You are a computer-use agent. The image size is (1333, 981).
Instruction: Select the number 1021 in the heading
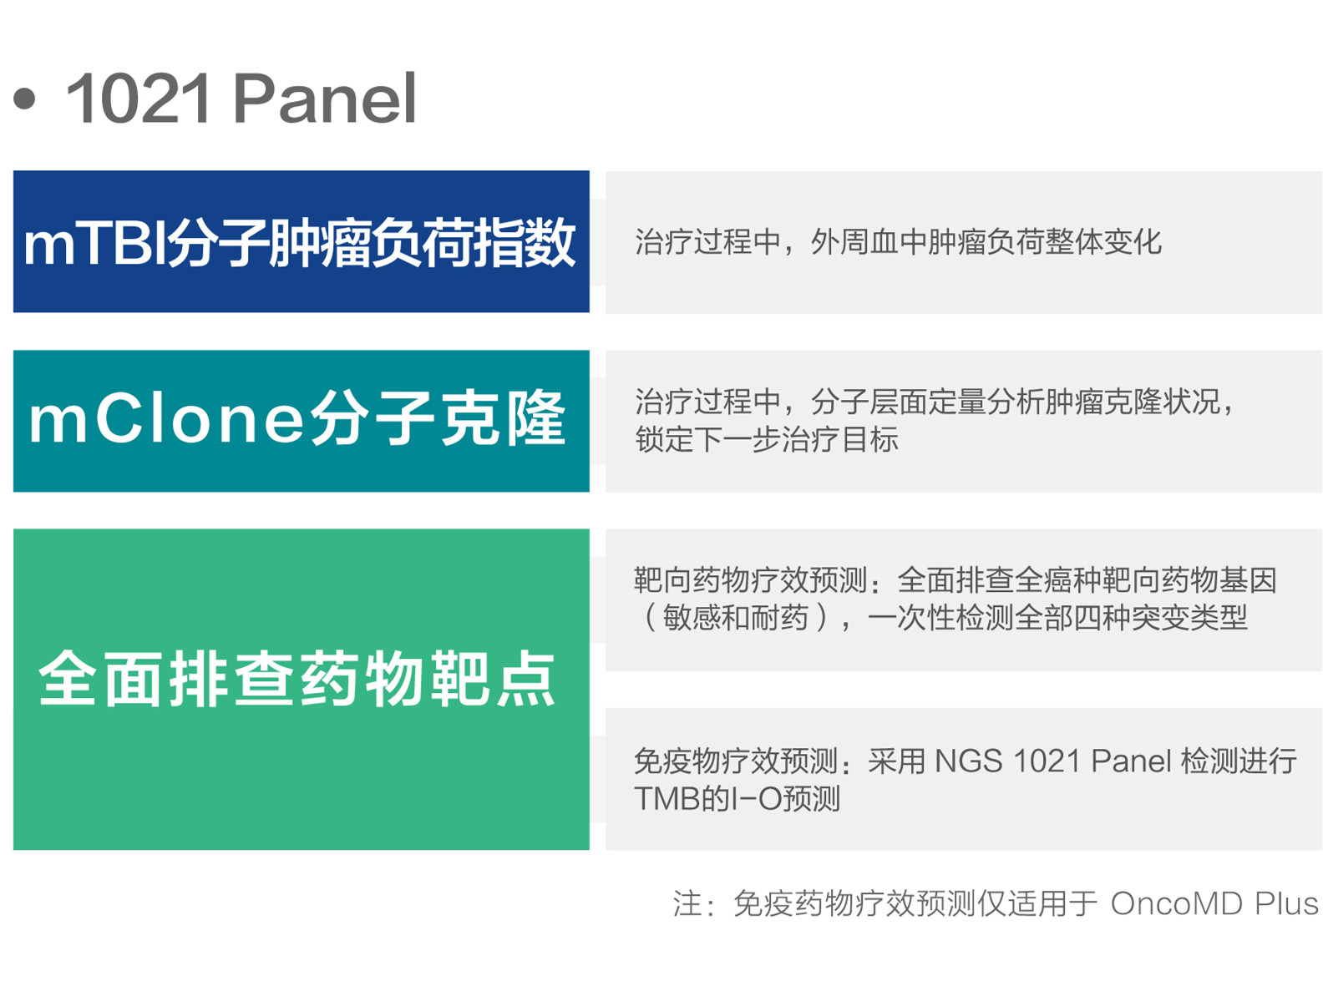[139, 99]
